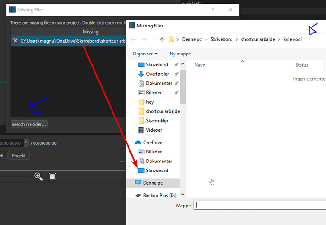This screenshot has width=326, height=225.
Task: Click pin icon next to quick access Billeder
Action: pos(176,93)
